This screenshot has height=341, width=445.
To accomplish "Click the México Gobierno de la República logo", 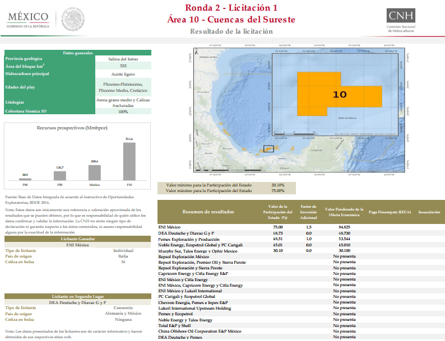I will 28,20.
